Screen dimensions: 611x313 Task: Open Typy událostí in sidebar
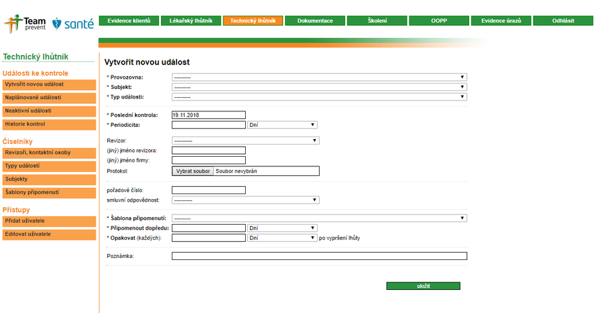click(x=49, y=166)
